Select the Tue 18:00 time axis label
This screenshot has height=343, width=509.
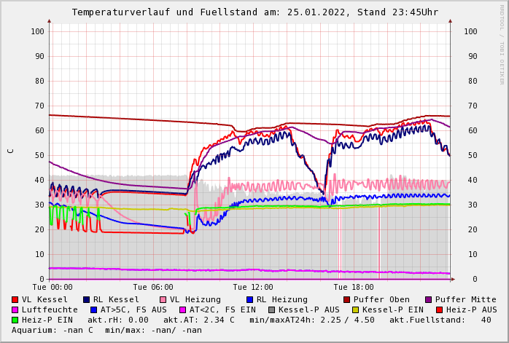(x=354, y=287)
